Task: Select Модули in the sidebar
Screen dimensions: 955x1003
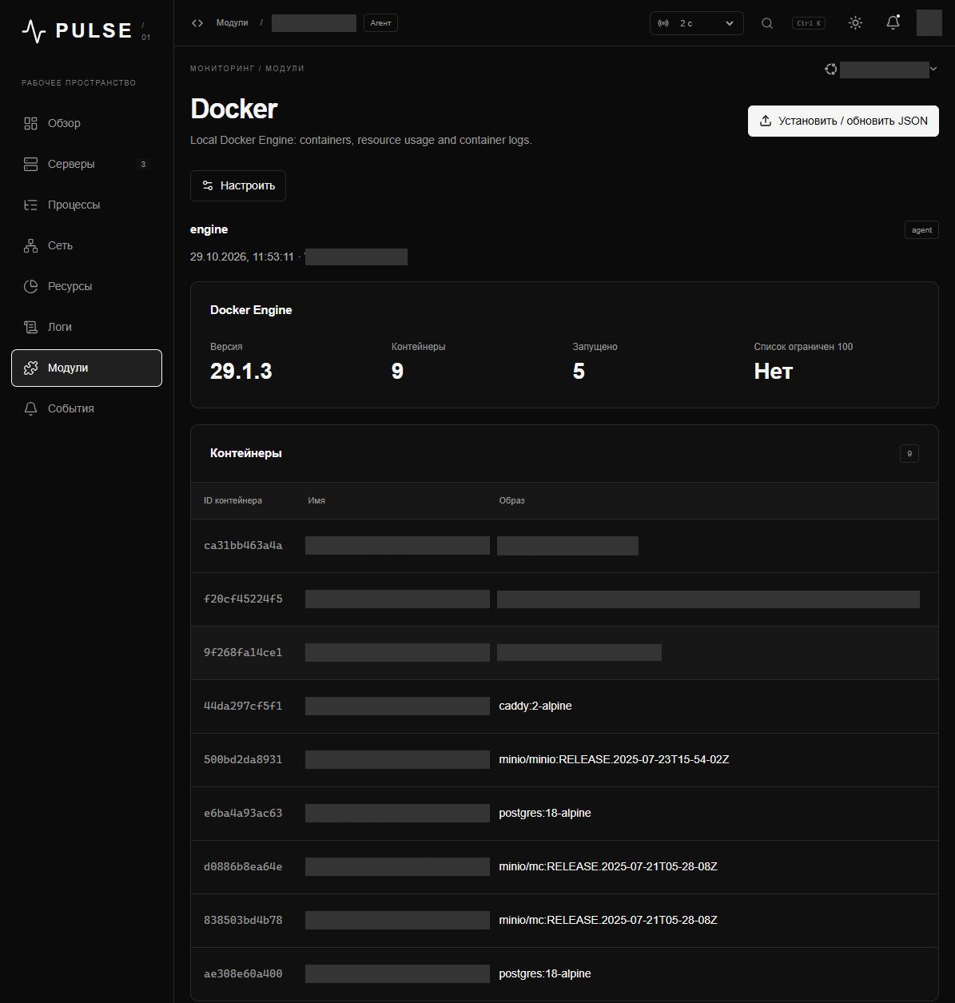Action: (x=86, y=368)
